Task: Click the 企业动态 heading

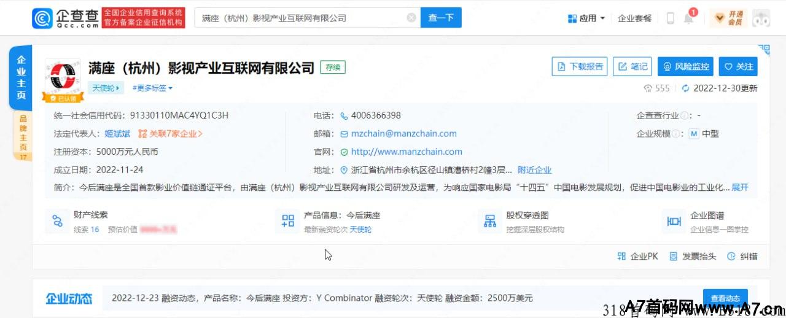Action: point(69,299)
